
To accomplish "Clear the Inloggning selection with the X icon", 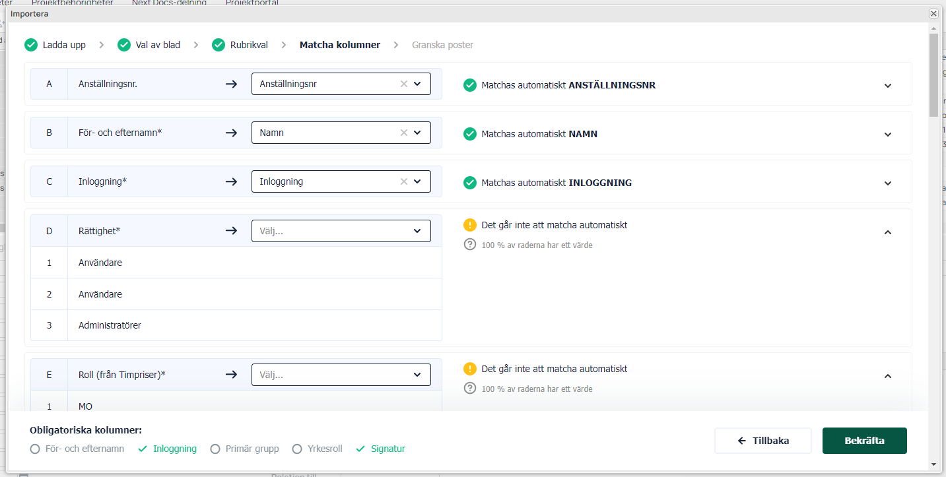I will point(404,181).
